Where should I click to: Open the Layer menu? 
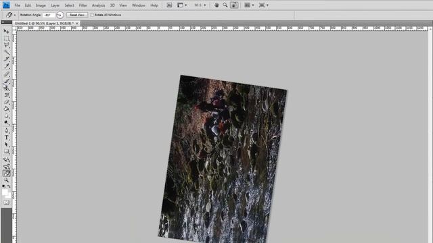click(55, 5)
